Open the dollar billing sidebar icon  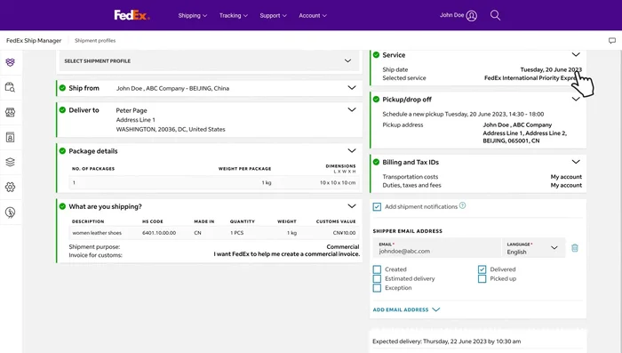coord(11,213)
